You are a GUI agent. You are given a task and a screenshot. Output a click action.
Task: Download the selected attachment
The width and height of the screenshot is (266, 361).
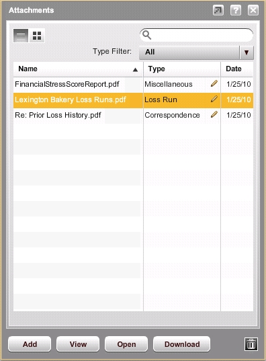coord(182,344)
